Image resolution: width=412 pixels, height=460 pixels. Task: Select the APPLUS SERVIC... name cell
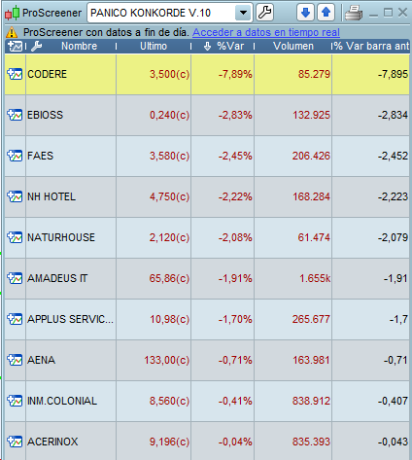71,319
